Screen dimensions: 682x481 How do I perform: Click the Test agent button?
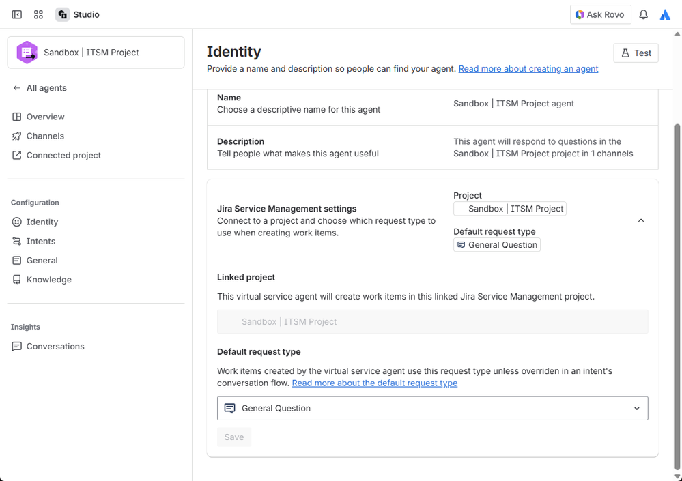pos(636,53)
